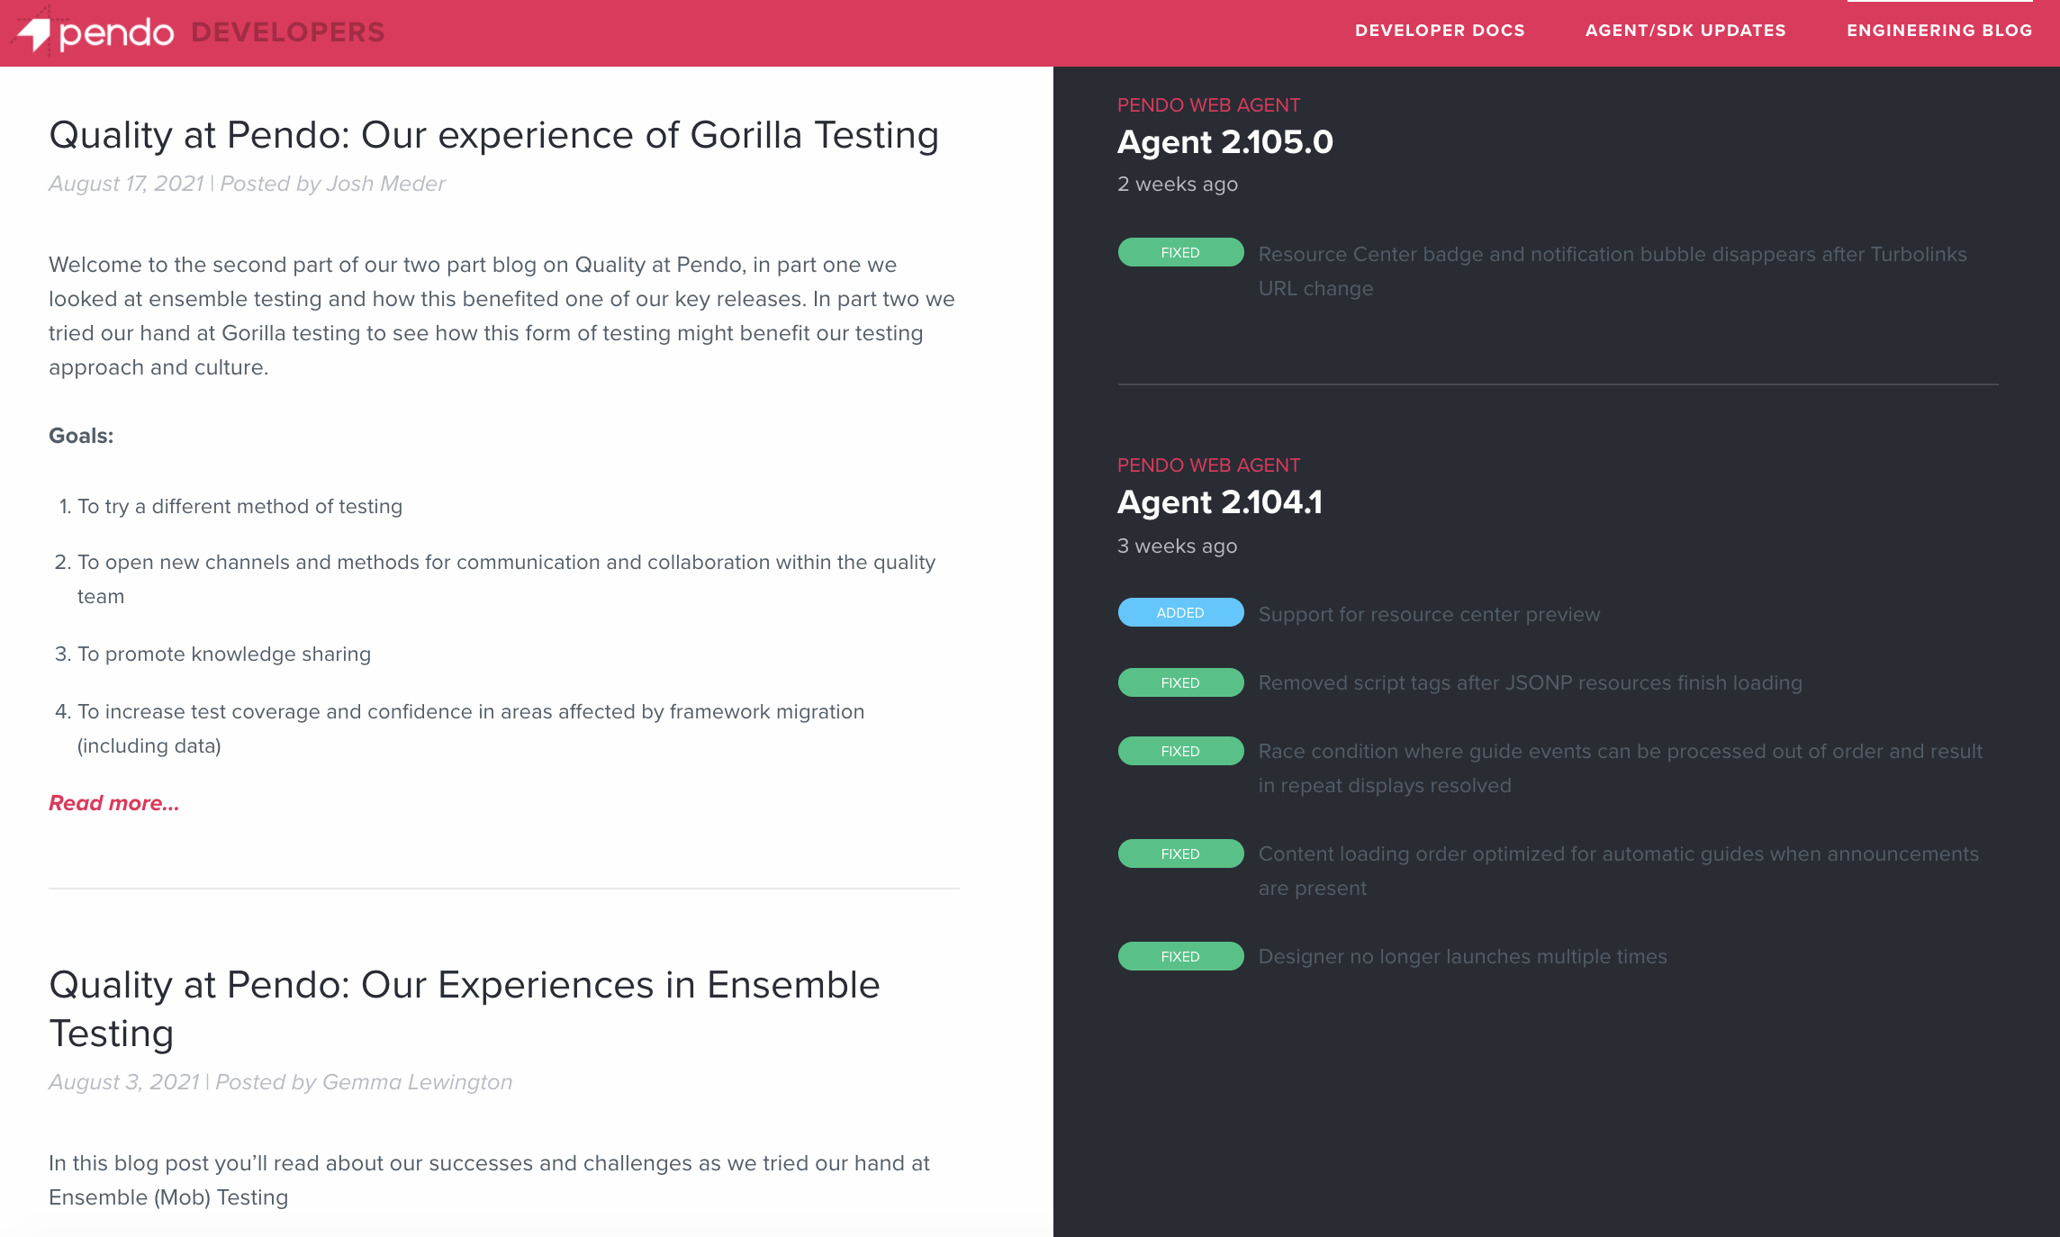This screenshot has height=1237, width=2060.
Task: Select the Engineering Blog tab
Action: coord(1939,31)
